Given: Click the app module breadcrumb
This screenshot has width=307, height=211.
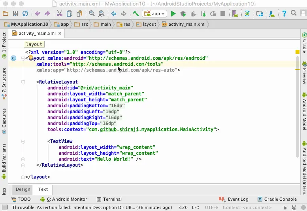Looking at the screenshot, I should click(62, 24).
